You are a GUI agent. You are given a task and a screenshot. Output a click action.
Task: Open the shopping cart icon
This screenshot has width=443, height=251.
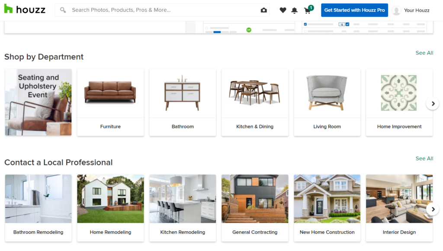[307, 11]
